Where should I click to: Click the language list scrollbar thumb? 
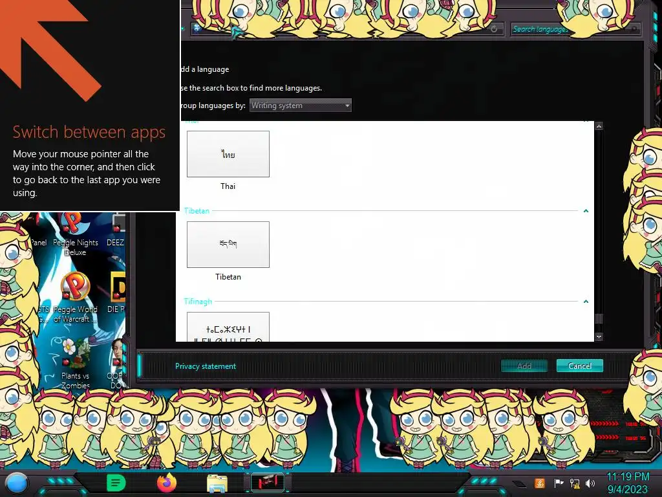pyautogui.click(x=599, y=318)
